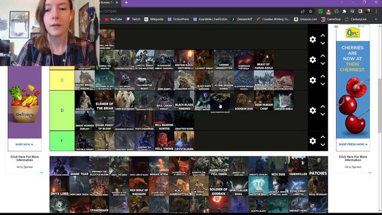
Task: Open settings gear for F tier row
Action: (313, 141)
